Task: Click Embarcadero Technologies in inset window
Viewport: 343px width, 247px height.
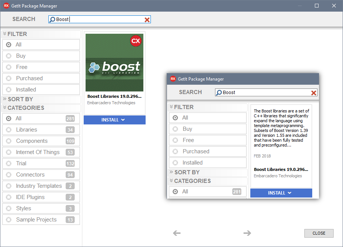Action: pyautogui.click(x=278, y=176)
